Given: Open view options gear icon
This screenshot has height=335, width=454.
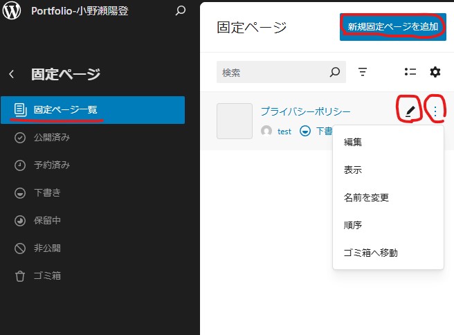Looking at the screenshot, I should [435, 72].
